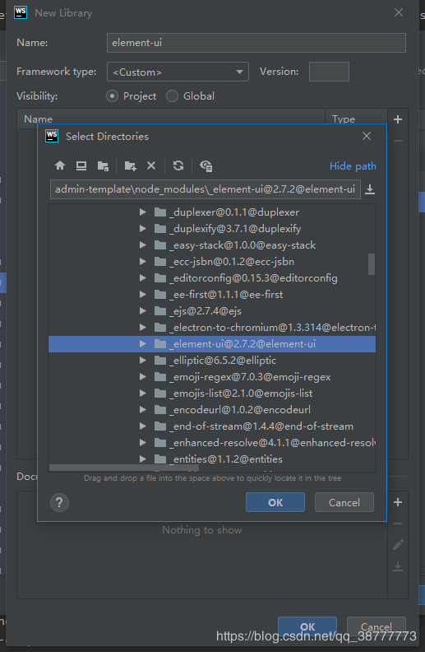The width and height of the screenshot is (425, 652).
Task: Click the download documentation icon
Action: (398, 566)
